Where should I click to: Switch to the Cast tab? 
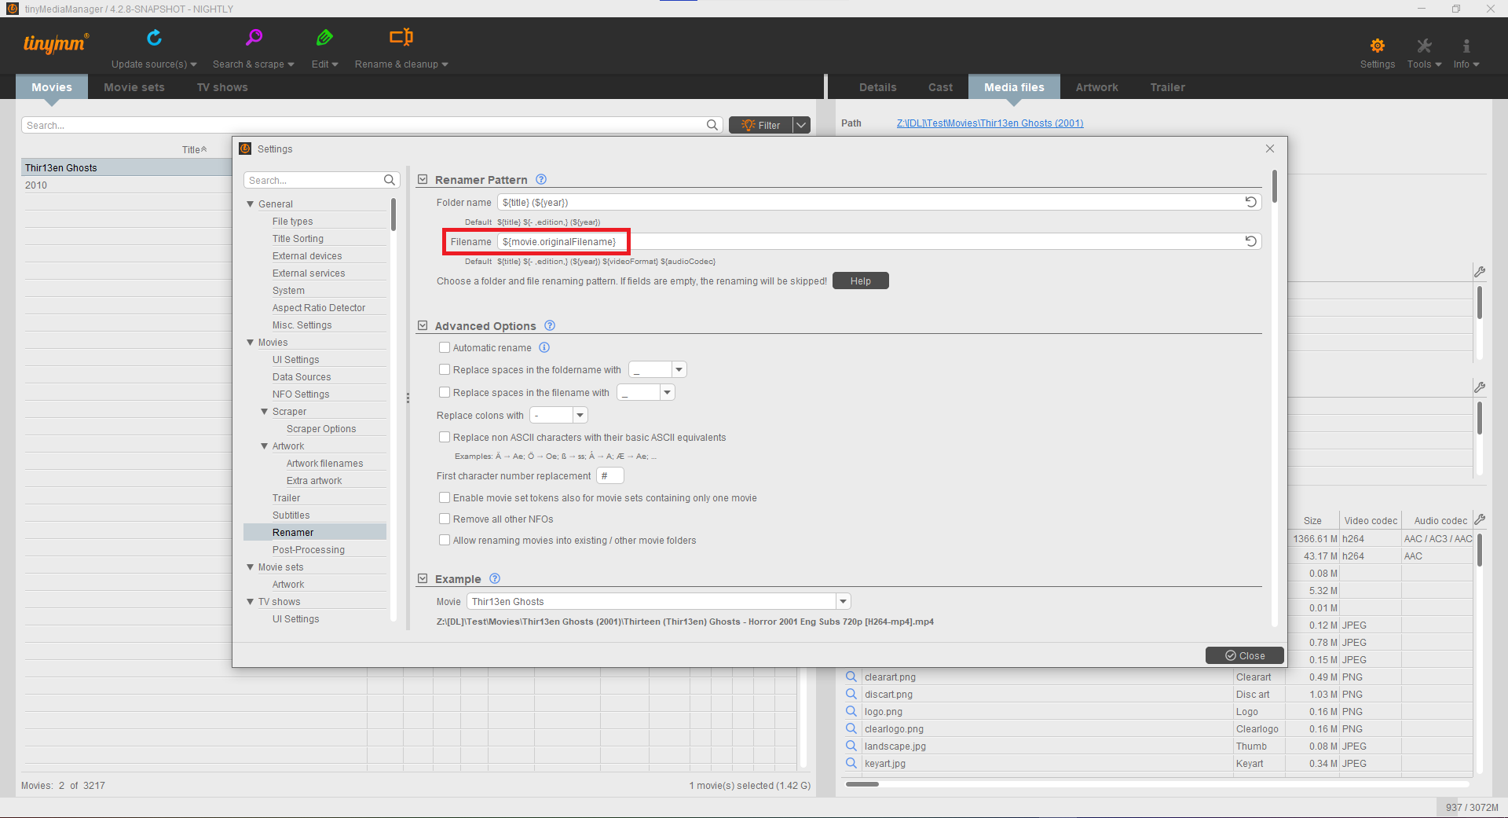point(939,86)
